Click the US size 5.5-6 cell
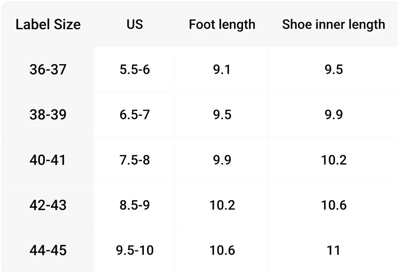Viewport: 398px width, 272px height. 135,69
